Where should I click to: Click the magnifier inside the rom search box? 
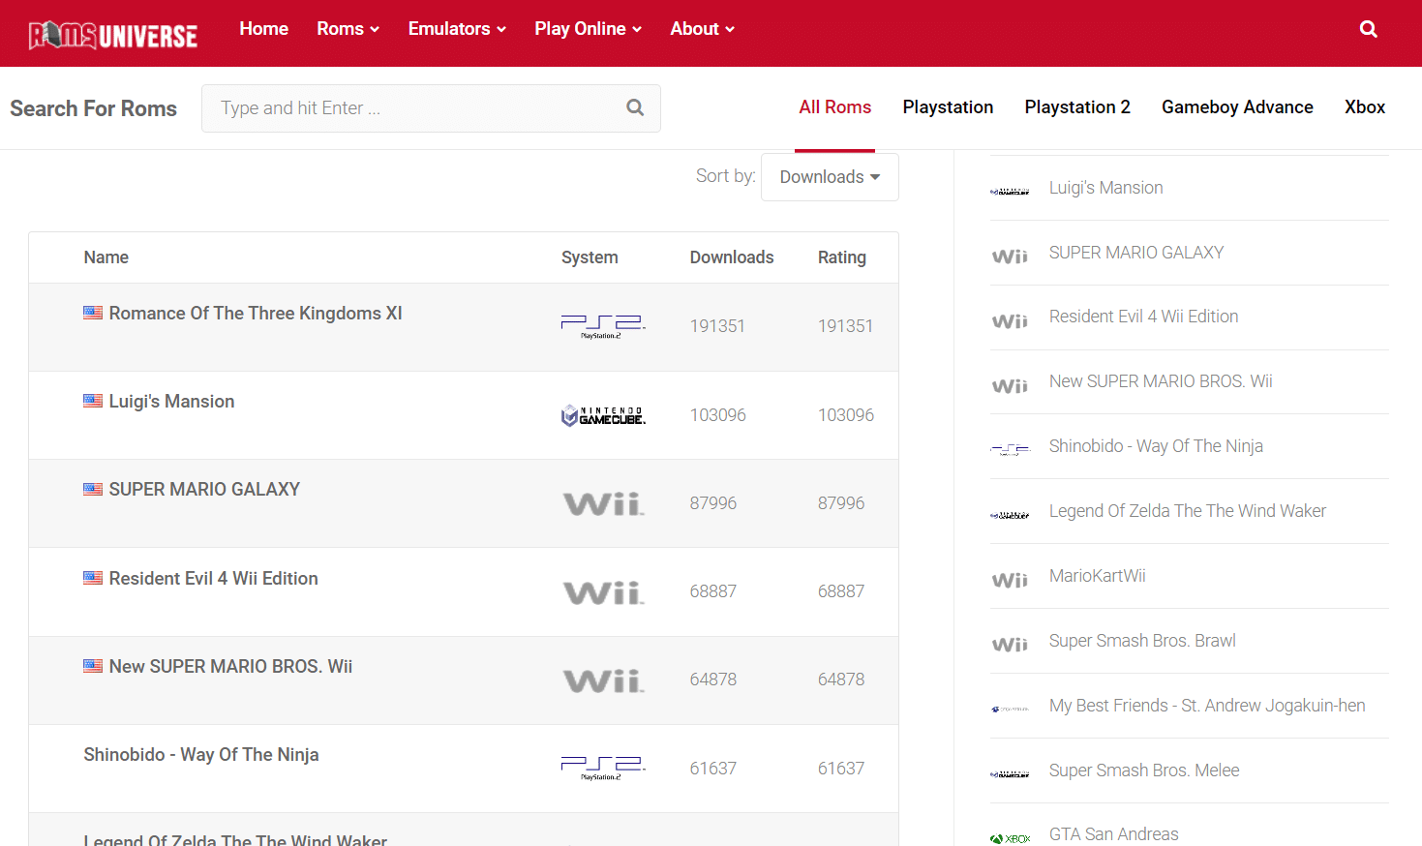click(x=635, y=107)
